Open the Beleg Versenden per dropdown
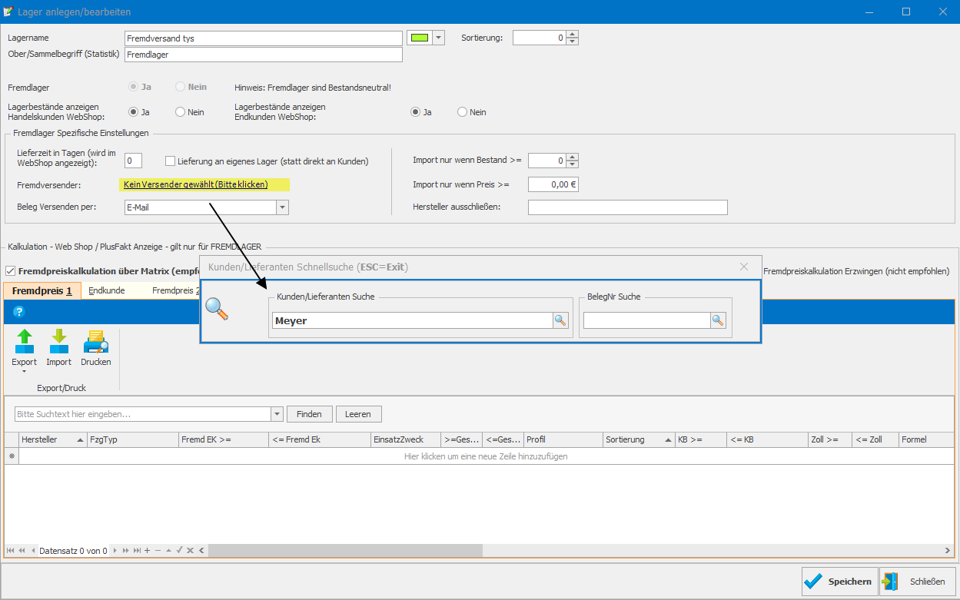This screenshot has height=600, width=960. click(x=282, y=207)
